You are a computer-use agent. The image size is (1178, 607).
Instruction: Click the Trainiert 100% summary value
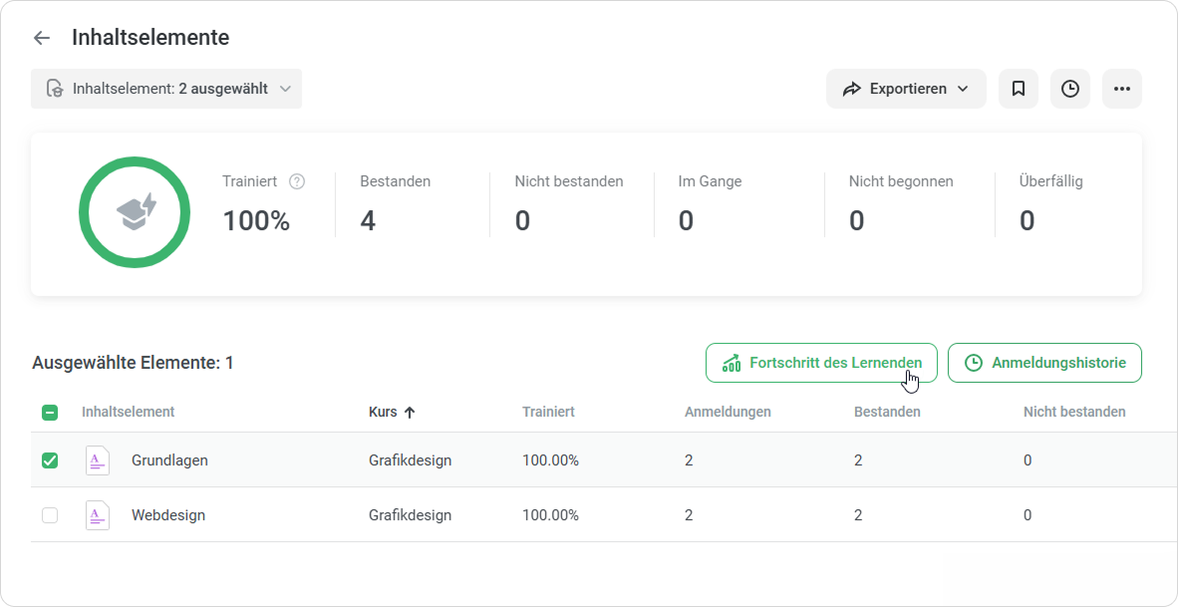pos(256,221)
